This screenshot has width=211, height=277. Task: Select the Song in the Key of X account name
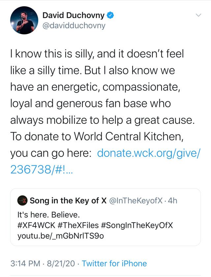pos(68,200)
